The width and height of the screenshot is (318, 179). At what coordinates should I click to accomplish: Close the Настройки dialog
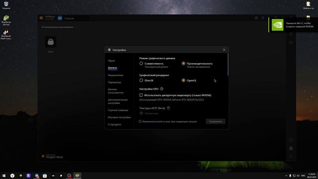point(224,50)
